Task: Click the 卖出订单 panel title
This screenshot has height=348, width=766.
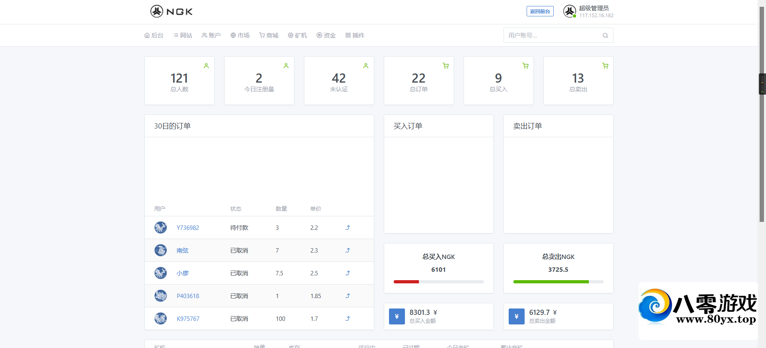Action: coord(527,126)
